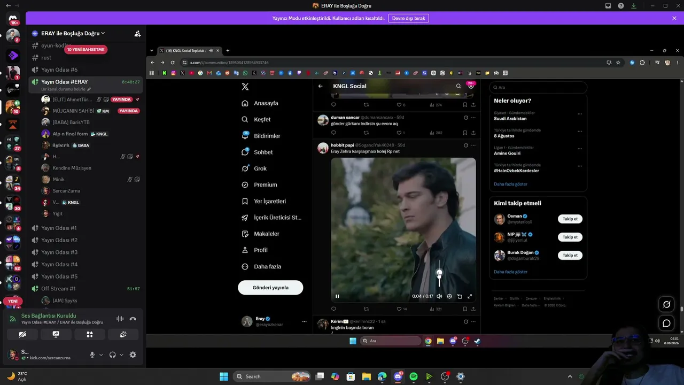
Task: Open microphone input options arrow
Action: 101,355
